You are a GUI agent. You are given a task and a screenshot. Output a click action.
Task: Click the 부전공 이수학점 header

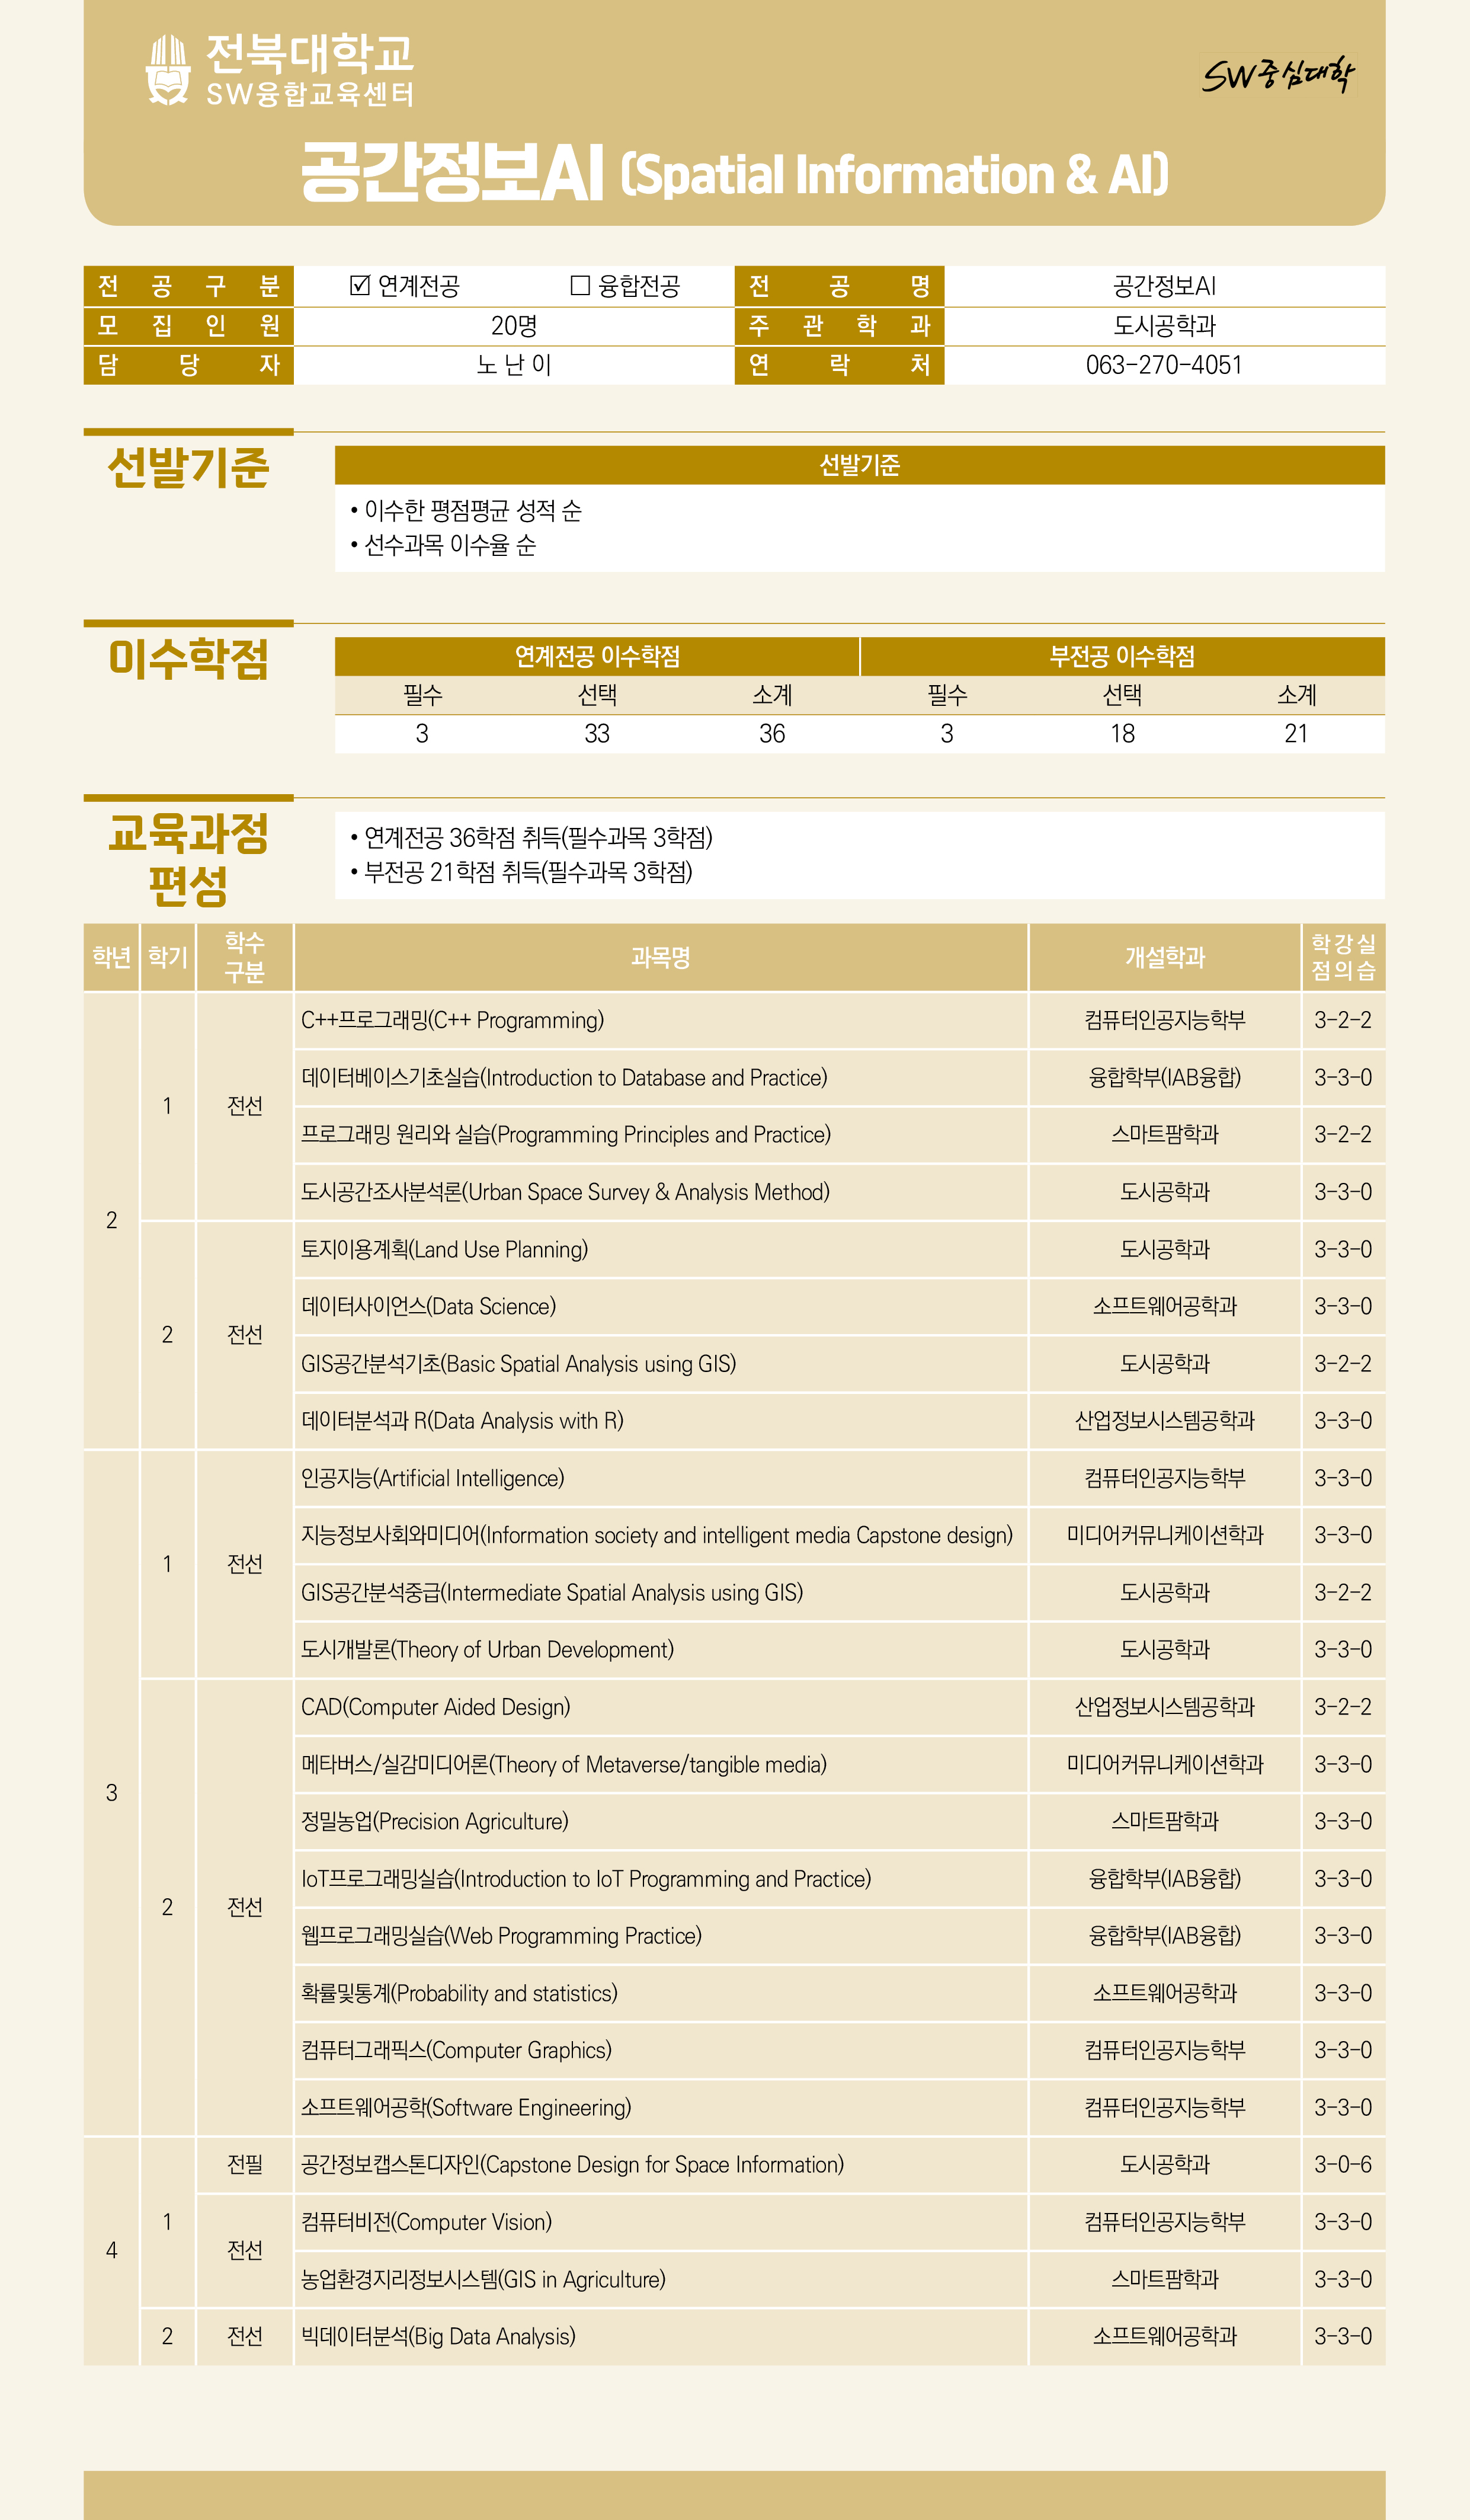[1122, 656]
